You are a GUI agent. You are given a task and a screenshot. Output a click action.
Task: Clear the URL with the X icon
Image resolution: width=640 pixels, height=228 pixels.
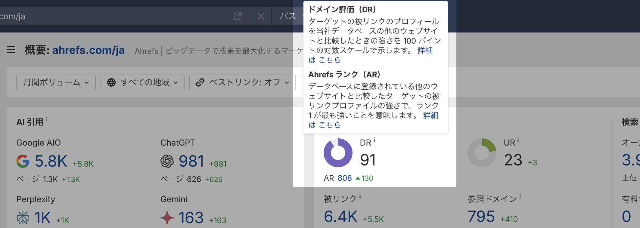pyautogui.click(x=261, y=16)
